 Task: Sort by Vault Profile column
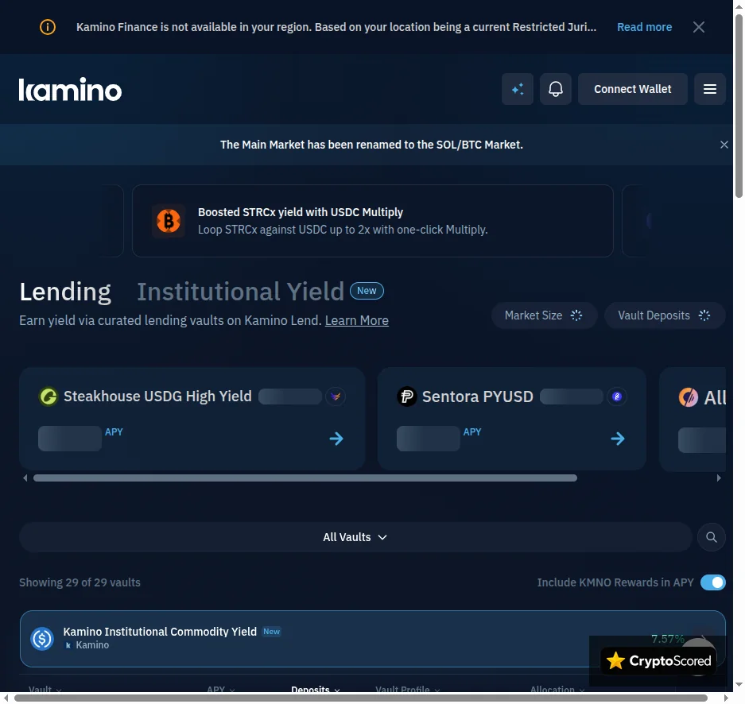408,689
